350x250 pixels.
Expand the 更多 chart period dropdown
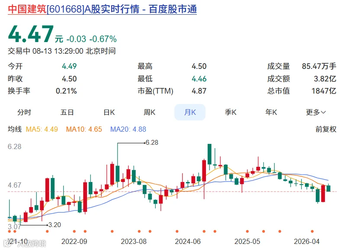coord(316,112)
